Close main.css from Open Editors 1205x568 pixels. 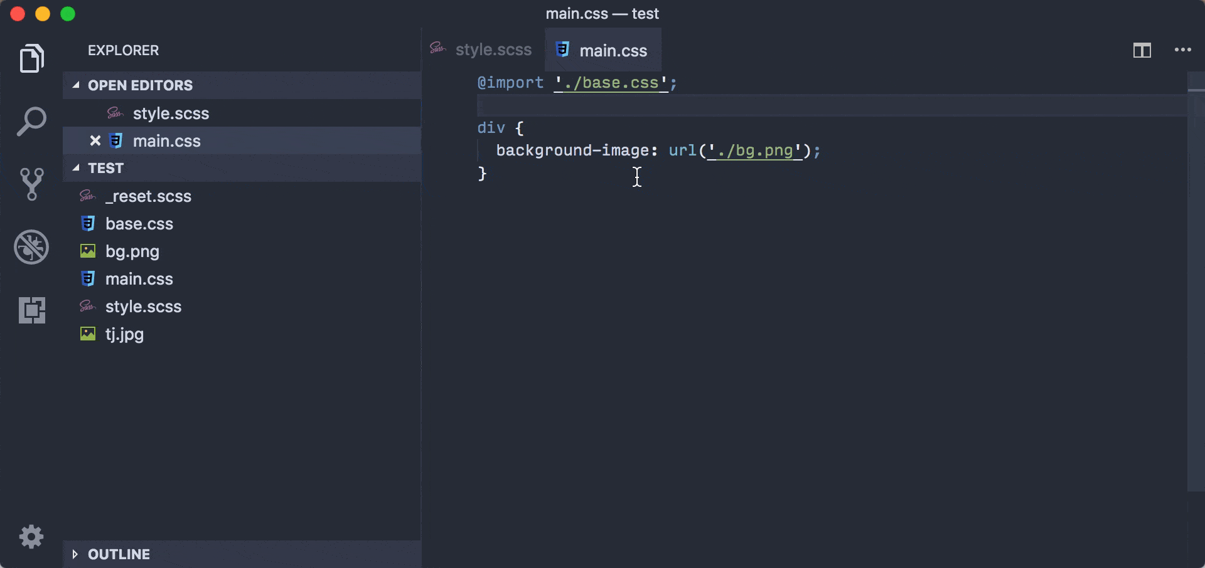[x=95, y=140]
